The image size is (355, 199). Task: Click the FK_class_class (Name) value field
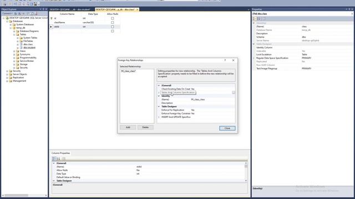click(x=212, y=99)
